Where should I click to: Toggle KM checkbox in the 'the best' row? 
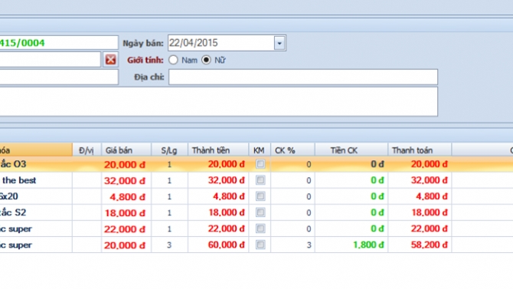click(260, 180)
